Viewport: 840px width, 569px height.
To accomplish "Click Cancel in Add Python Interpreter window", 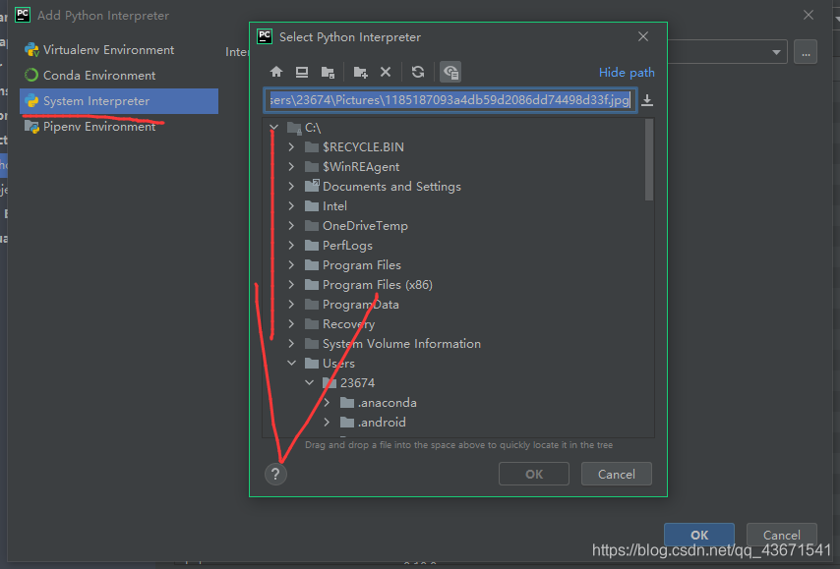I will [782, 535].
